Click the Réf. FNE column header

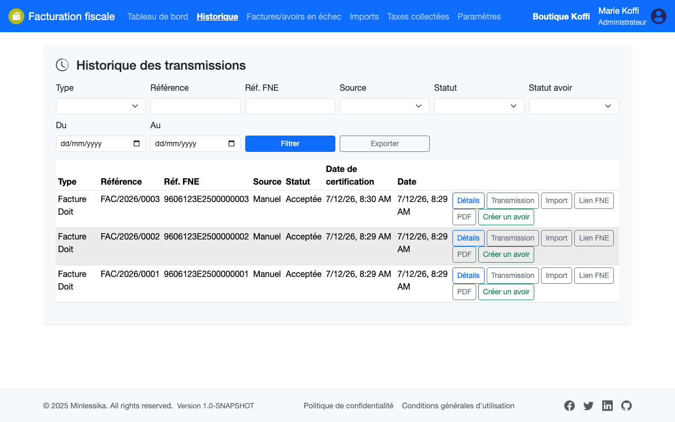(181, 181)
